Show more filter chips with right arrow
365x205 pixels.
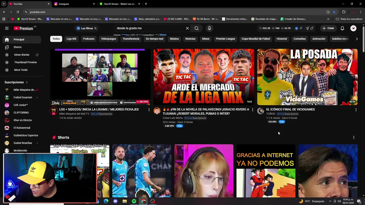(x=356, y=39)
